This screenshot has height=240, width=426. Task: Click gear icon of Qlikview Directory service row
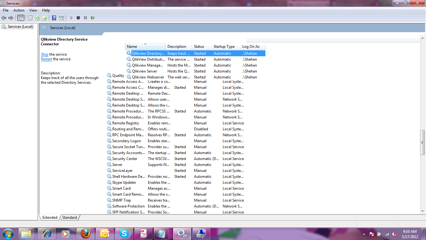click(129, 53)
